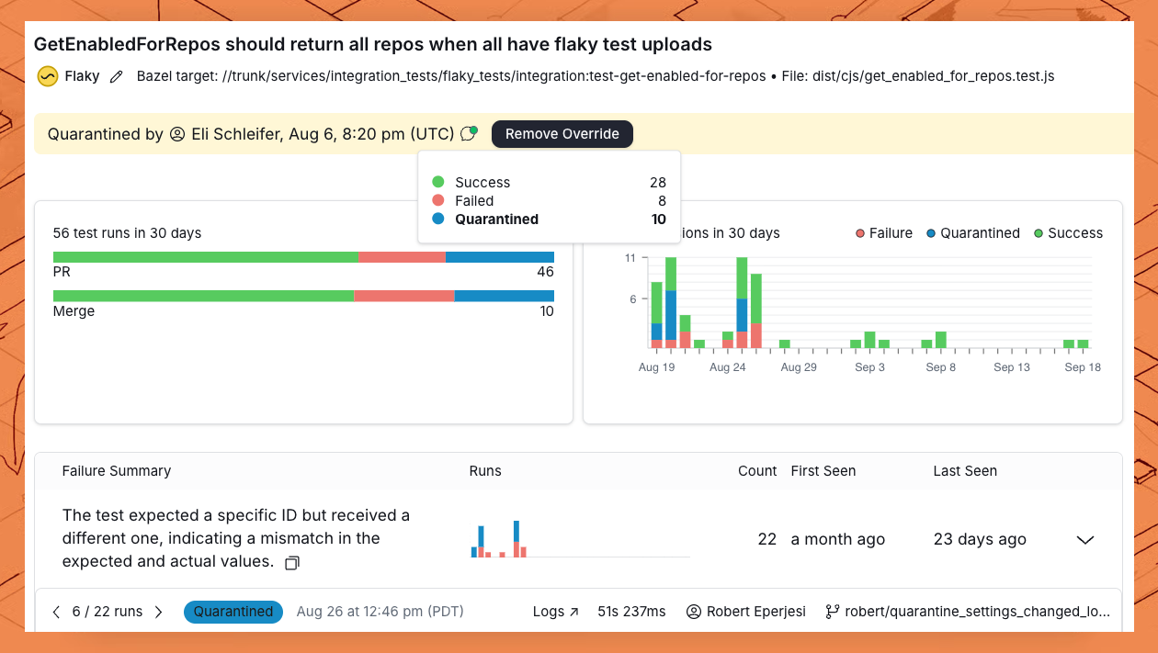Open the robert/quarantine_settings_changed branch link
1158x653 pixels.
(x=978, y=612)
